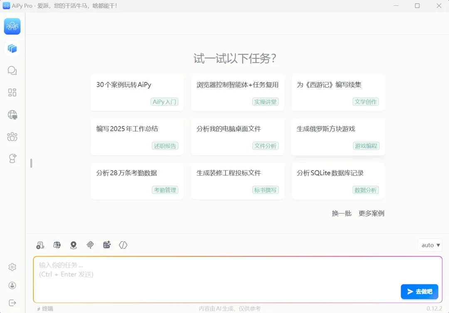Click the 文学创作 tag
Screen dimensions: 449x313
366,102
